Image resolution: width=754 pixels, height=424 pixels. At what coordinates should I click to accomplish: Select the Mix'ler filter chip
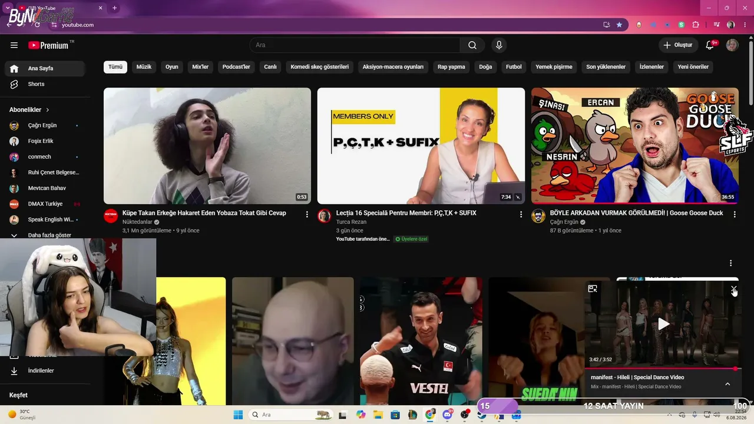(200, 67)
